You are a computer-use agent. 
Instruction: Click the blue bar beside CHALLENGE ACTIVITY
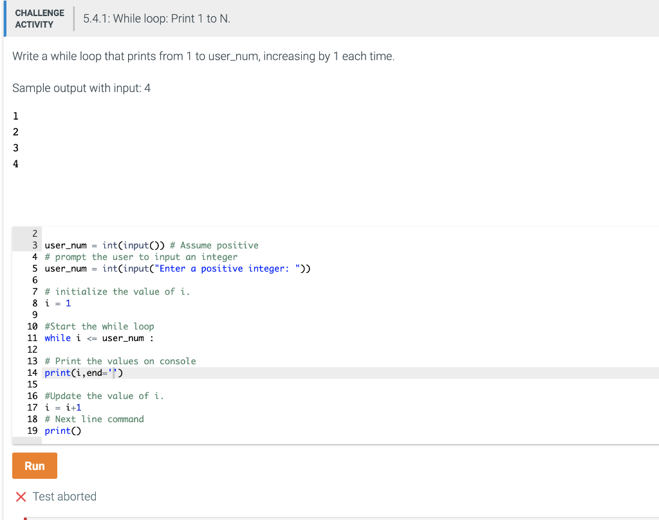(3, 19)
